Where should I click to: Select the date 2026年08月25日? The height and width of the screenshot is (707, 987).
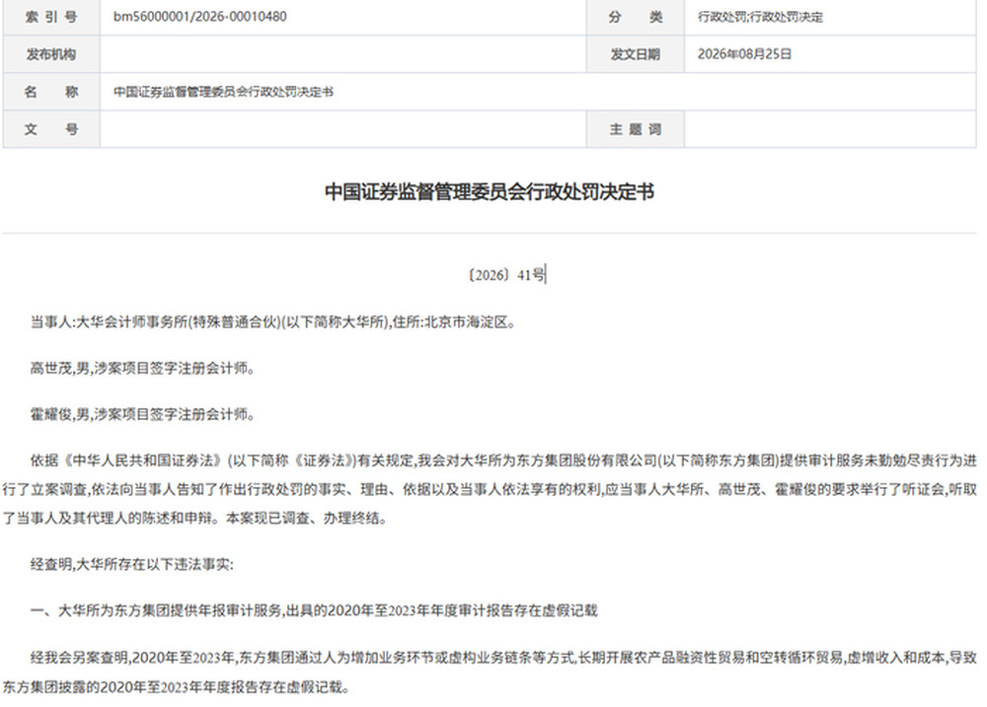[744, 54]
